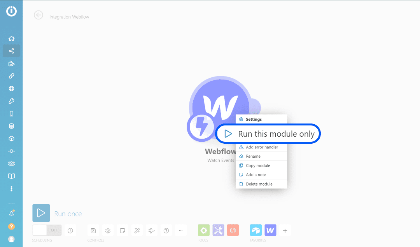Click the Run once label
Image resolution: width=420 pixels, height=247 pixels.
coord(68,214)
